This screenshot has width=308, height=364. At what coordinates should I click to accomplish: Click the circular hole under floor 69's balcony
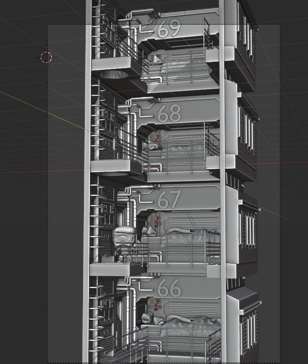(x=113, y=74)
